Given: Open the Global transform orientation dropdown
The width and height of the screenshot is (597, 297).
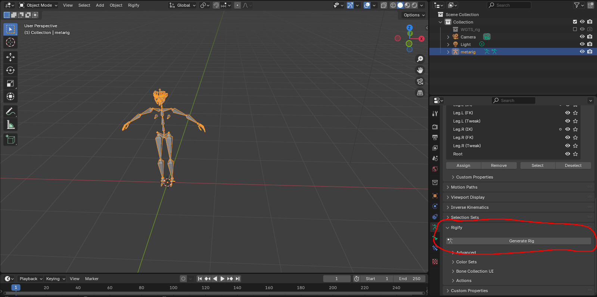Looking at the screenshot, I should 183,5.
